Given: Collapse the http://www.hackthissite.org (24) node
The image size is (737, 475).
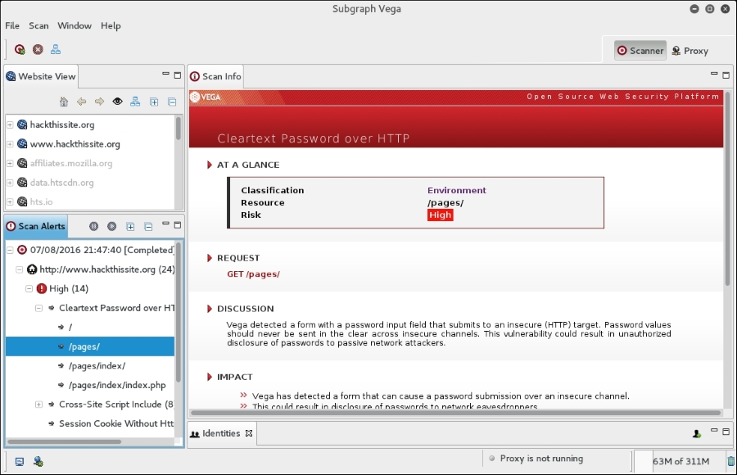Looking at the screenshot, I should 20,269.
